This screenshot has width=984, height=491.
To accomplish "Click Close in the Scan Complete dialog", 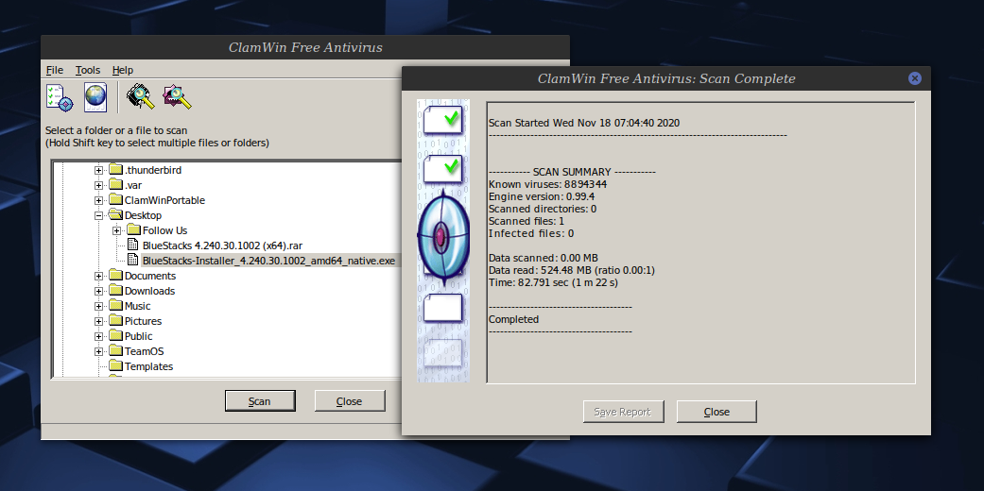I will (x=716, y=412).
